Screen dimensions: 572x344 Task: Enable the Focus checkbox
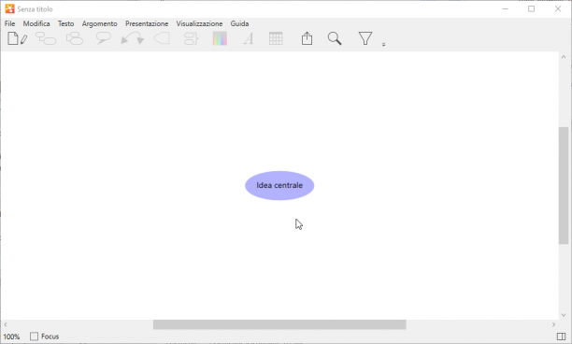coord(34,337)
